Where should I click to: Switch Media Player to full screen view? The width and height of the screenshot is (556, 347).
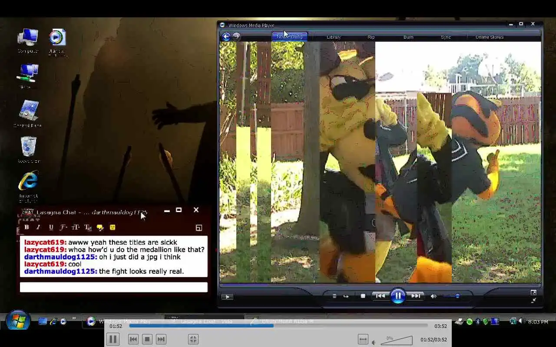tap(534, 293)
